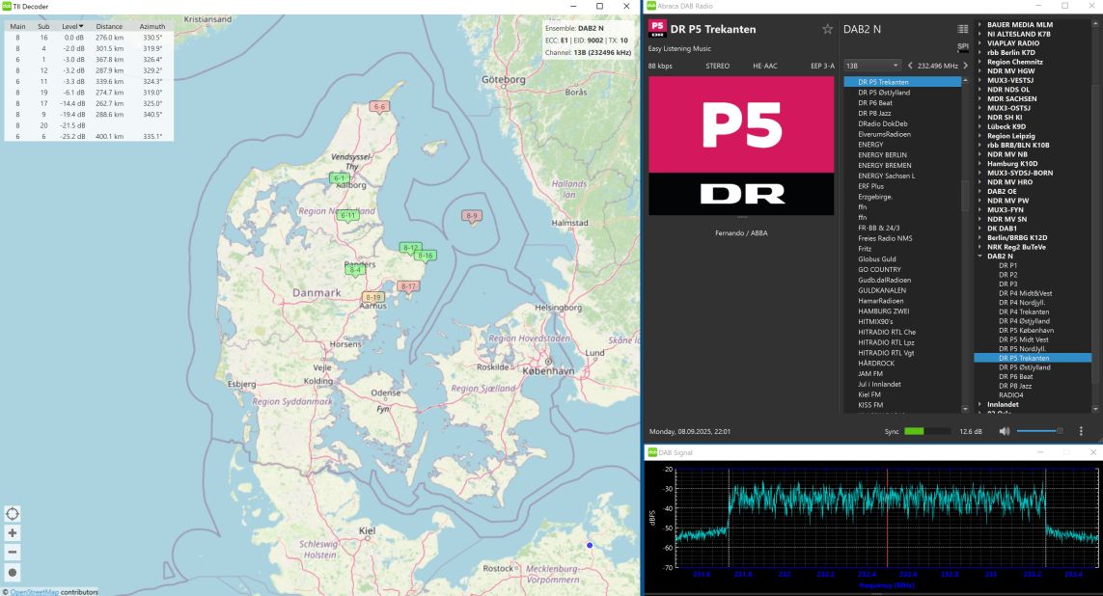Center map using the crosshair button
This screenshot has height=596, width=1103.
coord(13,513)
